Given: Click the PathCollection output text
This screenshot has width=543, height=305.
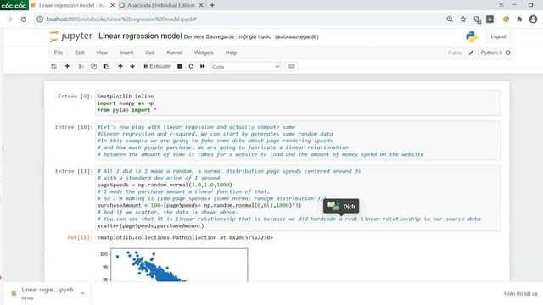Looking at the screenshot, I should 185,237.
